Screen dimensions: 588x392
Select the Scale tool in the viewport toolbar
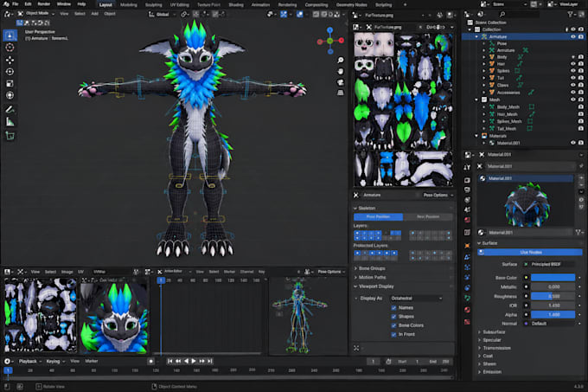[10, 83]
